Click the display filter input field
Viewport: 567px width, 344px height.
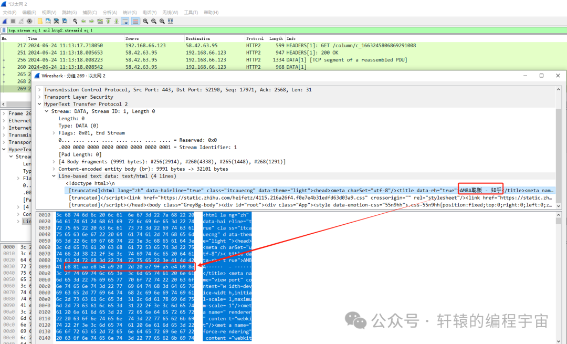pyautogui.click(x=286, y=30)
